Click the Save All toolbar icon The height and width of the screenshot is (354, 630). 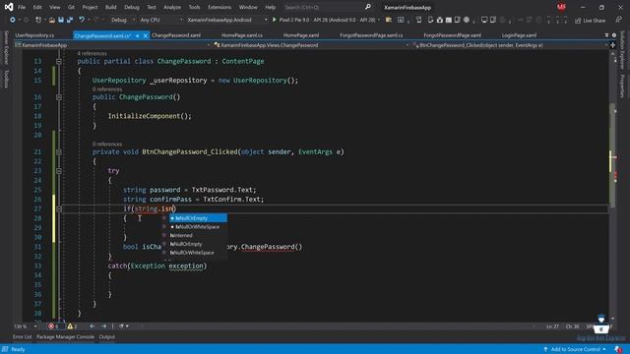coord(70,20)
